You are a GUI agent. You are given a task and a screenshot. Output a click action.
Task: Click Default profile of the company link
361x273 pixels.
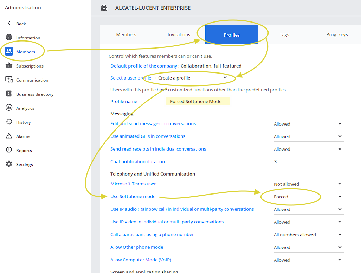click(x=144, y=66)
